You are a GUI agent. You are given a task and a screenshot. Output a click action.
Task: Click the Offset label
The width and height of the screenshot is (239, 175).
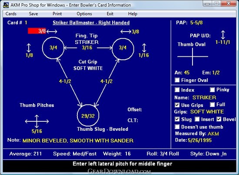click(x=135, y=110)
